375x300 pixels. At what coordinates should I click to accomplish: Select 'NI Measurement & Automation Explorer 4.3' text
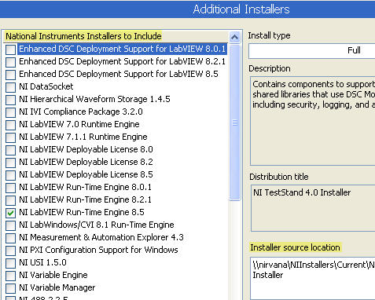101,237
